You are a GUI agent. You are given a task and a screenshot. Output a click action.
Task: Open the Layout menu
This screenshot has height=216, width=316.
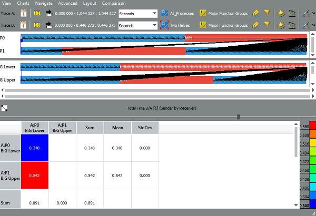point(90,3)
